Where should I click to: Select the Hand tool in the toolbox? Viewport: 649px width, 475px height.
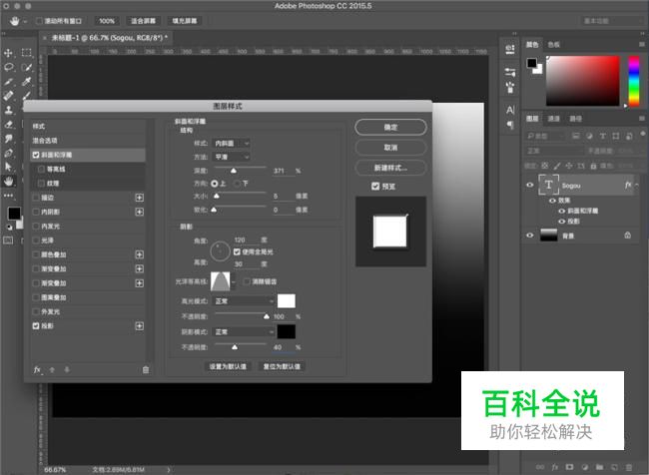point(8,182)
